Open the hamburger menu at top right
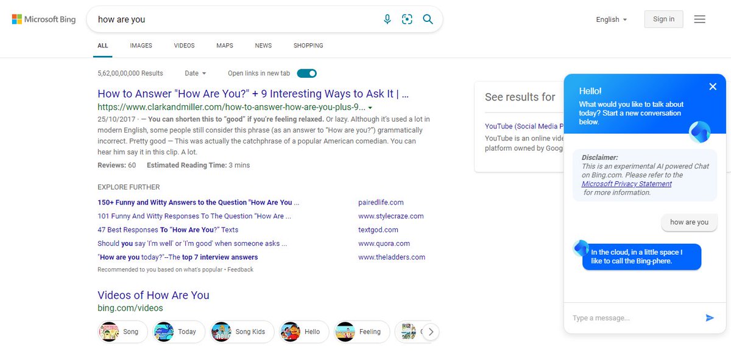The height and width of the screenshot is (351, 731). 699,19
